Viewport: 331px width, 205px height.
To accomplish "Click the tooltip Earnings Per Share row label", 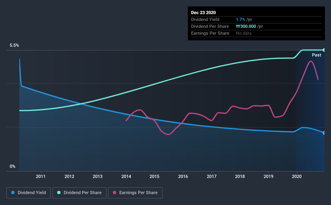I will click(x=210, y=33).
